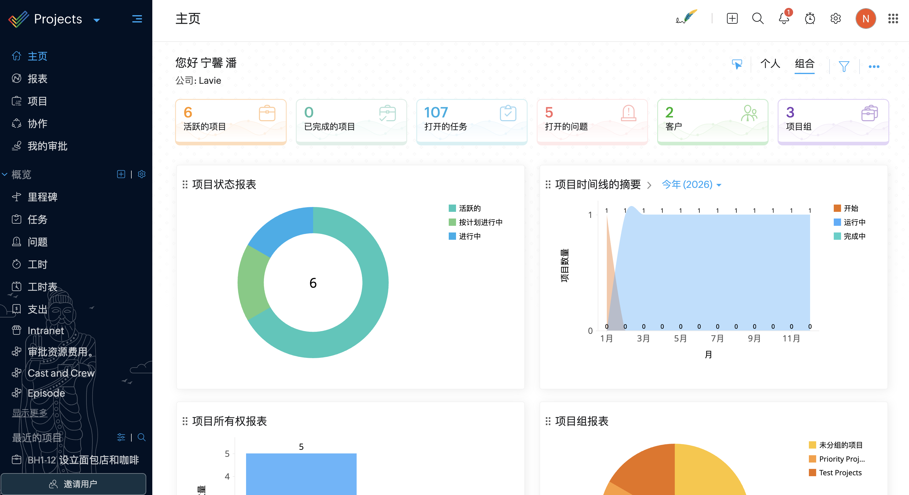Open the settings gear in top bar
Viewport: 909px width, 495px height.
tap(835, 18)
